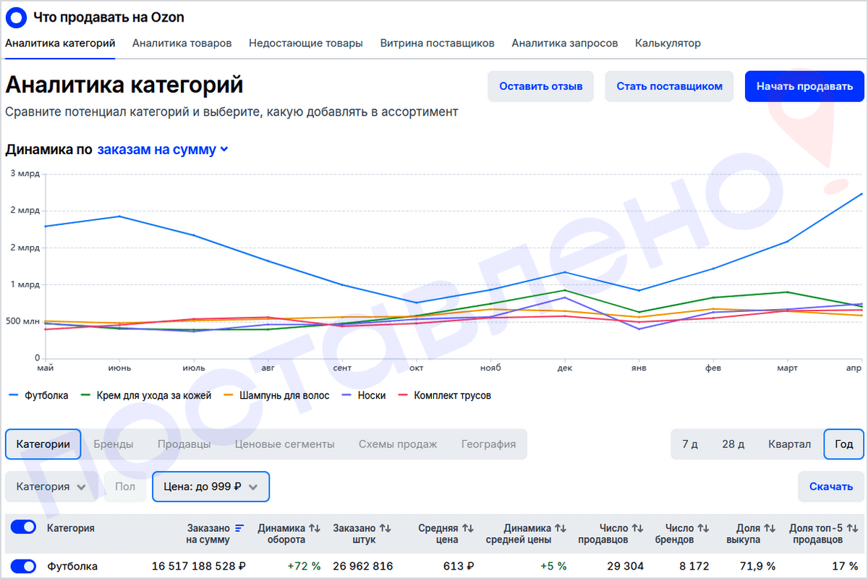Click Комплект трусов red legend swatch
Screen dimensions: 868x579
403,396
